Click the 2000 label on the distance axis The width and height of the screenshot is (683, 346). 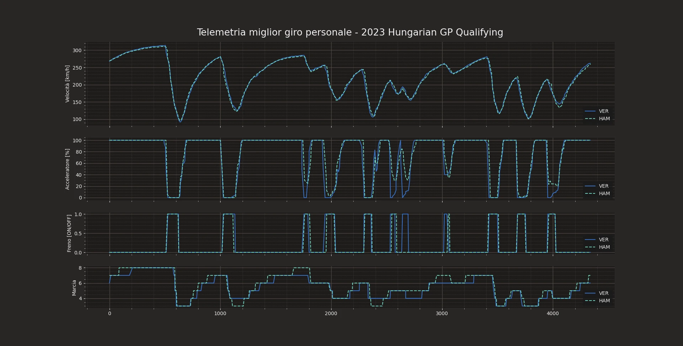tap(331, 313)
